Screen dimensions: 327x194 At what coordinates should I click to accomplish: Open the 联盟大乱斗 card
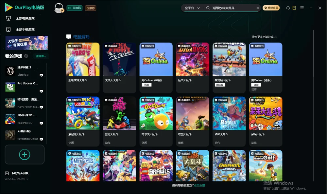[x=193, y=122]
